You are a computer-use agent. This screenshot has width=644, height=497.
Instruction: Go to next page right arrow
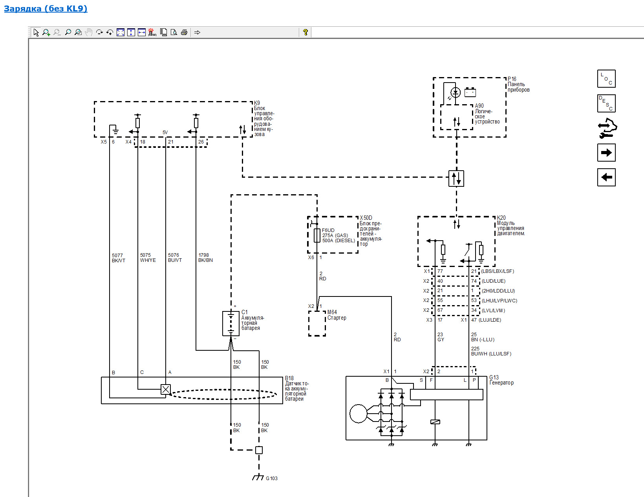(x=606, y=153)
